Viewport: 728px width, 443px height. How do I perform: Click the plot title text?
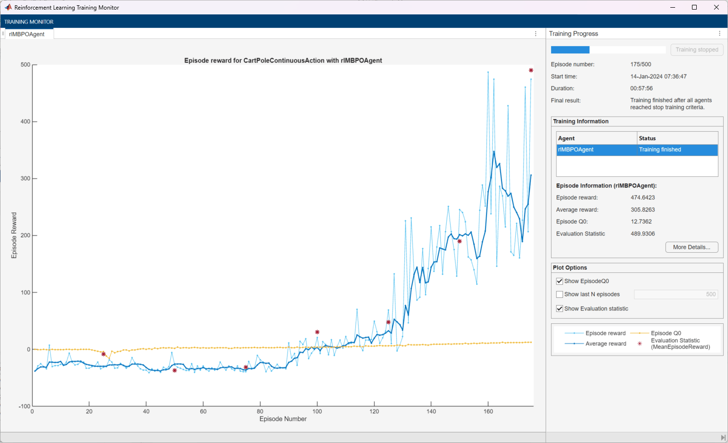coord(283,61)
